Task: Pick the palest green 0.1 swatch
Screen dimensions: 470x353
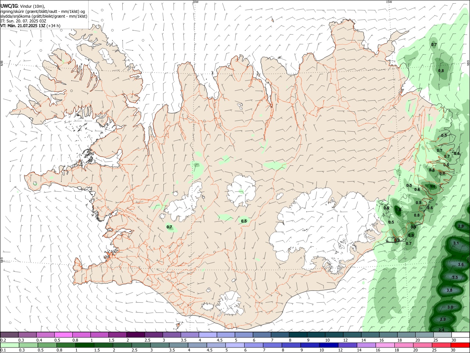Action: tap(9, 345)
